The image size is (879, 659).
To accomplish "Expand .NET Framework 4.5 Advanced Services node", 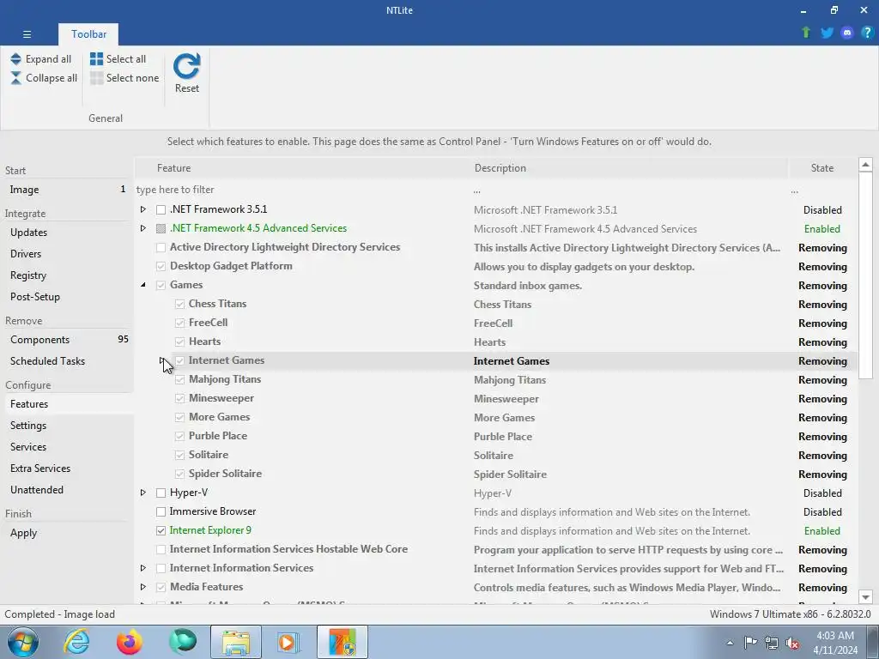I will [143, 228].
